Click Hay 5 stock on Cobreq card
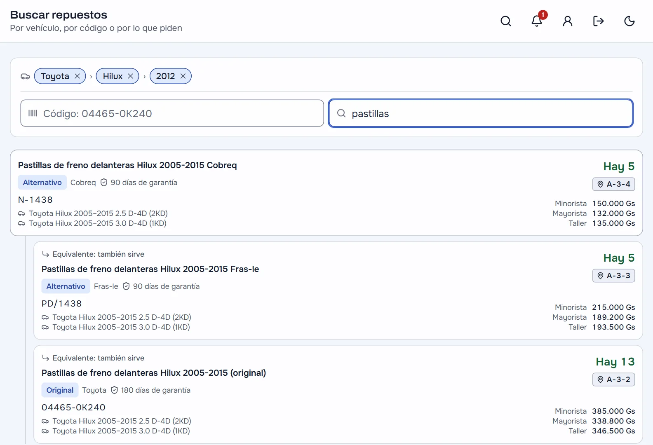 619,166
